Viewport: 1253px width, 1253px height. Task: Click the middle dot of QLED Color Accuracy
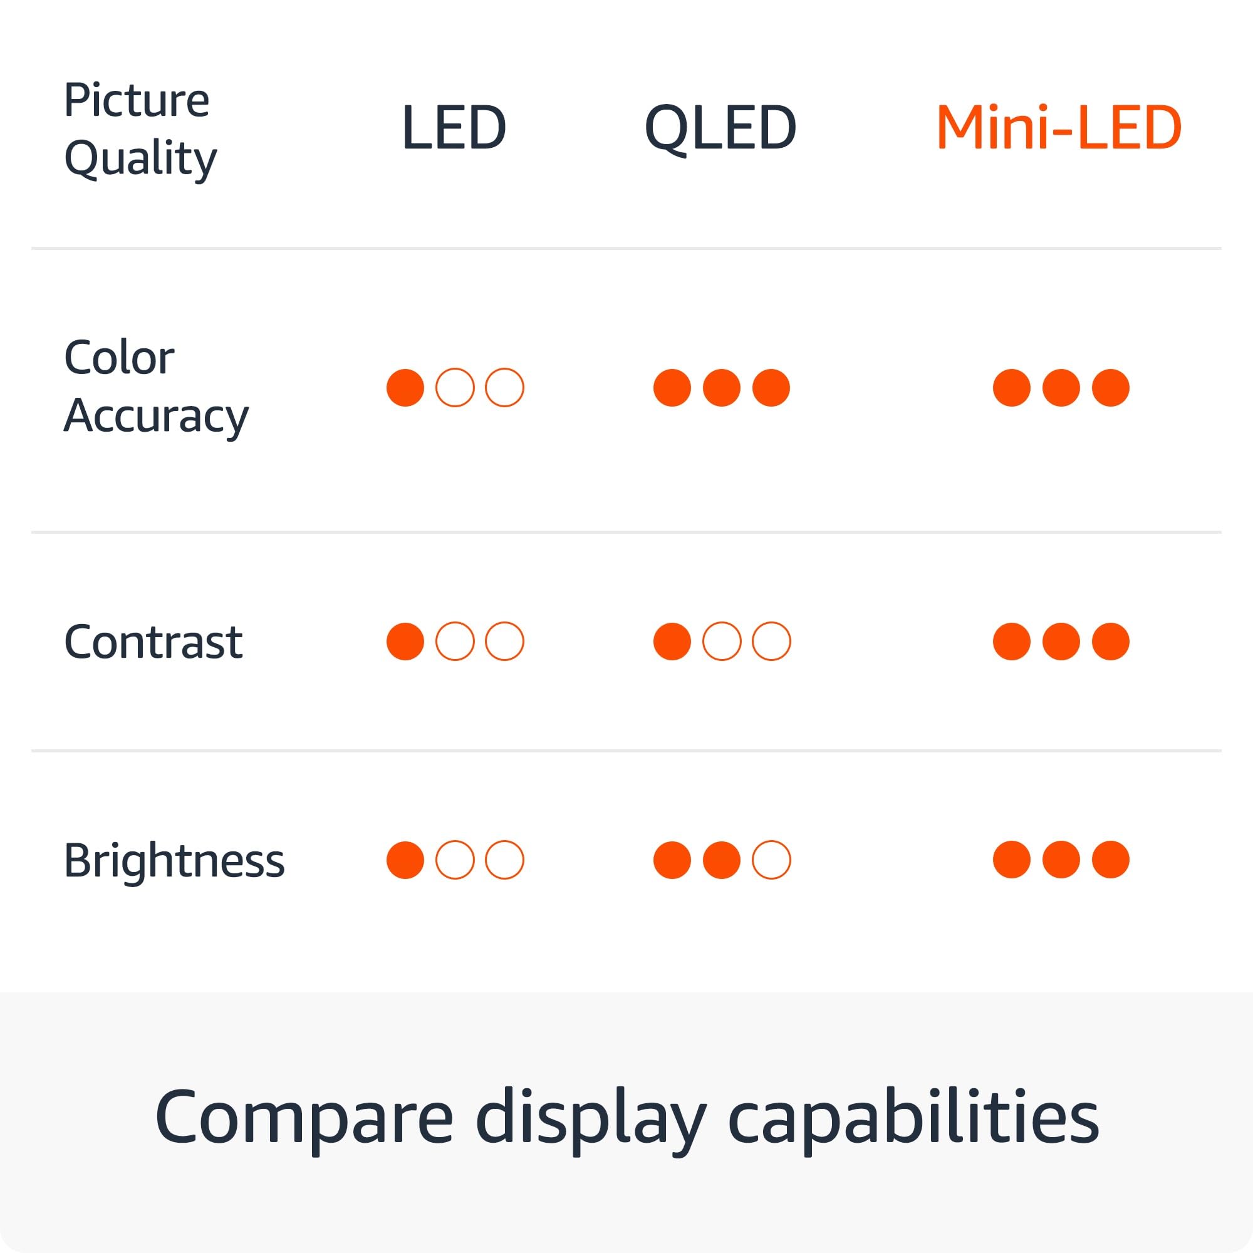(x=722, y=388)
